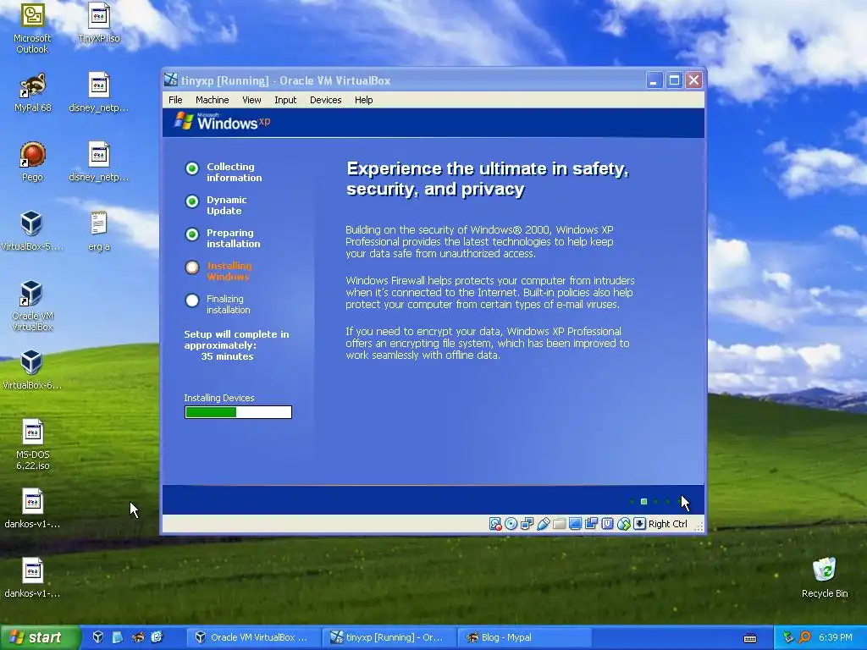Viewport: 867px width, 650px height.
Task: Click the keyboard icon in the taskbar tray area
Action: click(750, 638)
